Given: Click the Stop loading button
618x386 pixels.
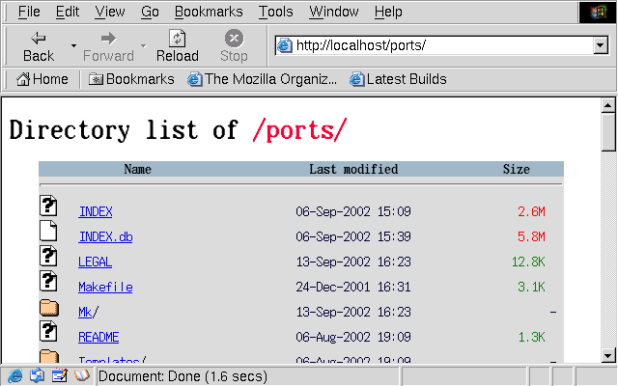Looking at the screenshot, I should click(234, 46).
